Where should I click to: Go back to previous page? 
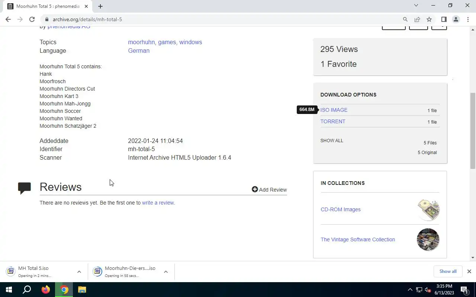pos(8,19)
